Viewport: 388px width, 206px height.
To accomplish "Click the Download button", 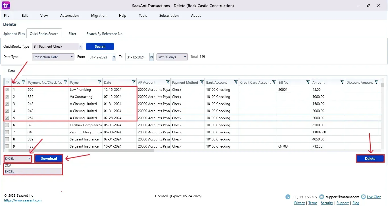I will coord(49,159).
